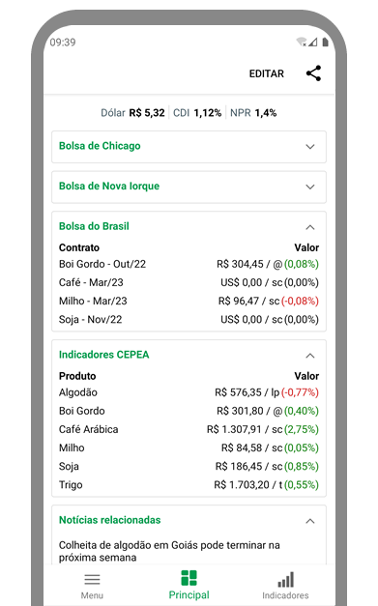
Task: Tap the Dólar R$ 5,32 quote
Action: pyautogui.click(x=132, y=113)
